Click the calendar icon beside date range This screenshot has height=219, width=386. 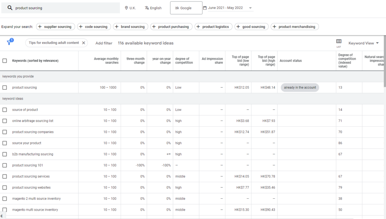(205, 8)
